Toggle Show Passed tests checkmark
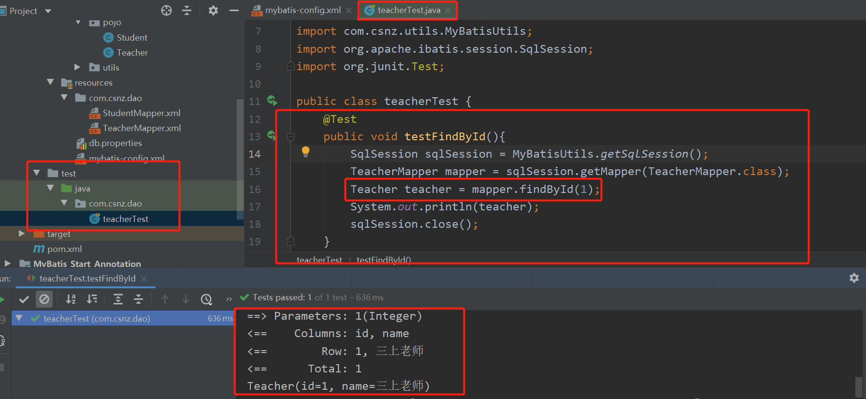 click(24, 299)
